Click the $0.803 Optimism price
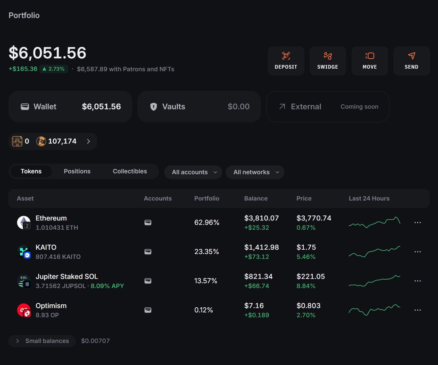The height and width of the screenshot is (365, 438). point(308,306)
